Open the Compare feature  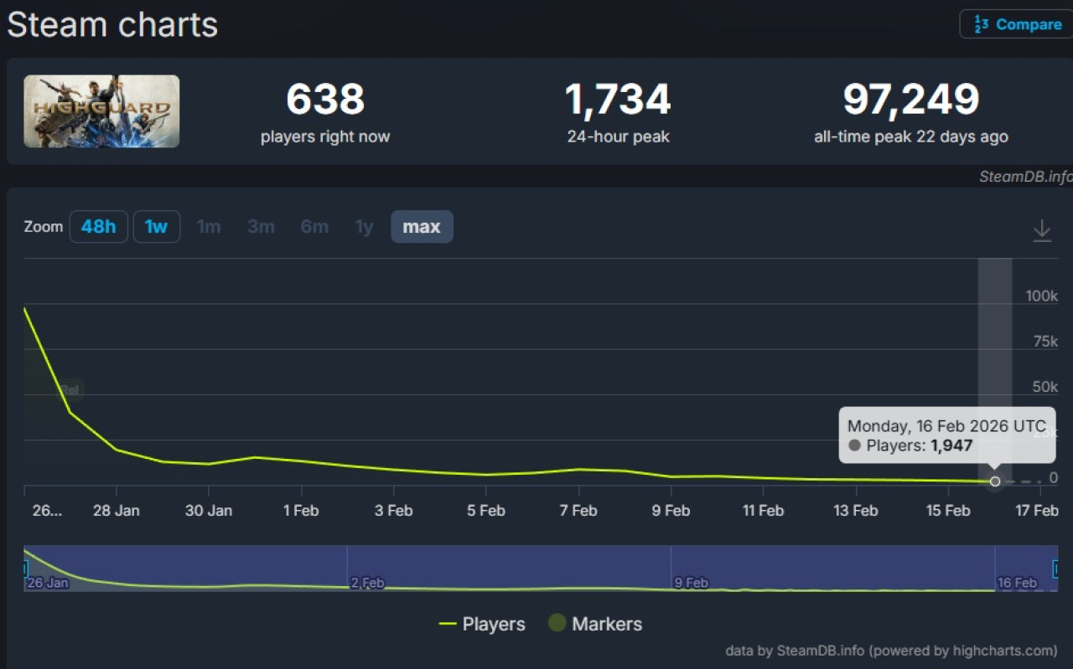(1029, 23)
